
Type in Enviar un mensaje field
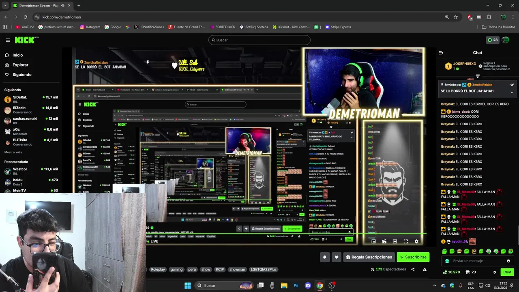478,261
